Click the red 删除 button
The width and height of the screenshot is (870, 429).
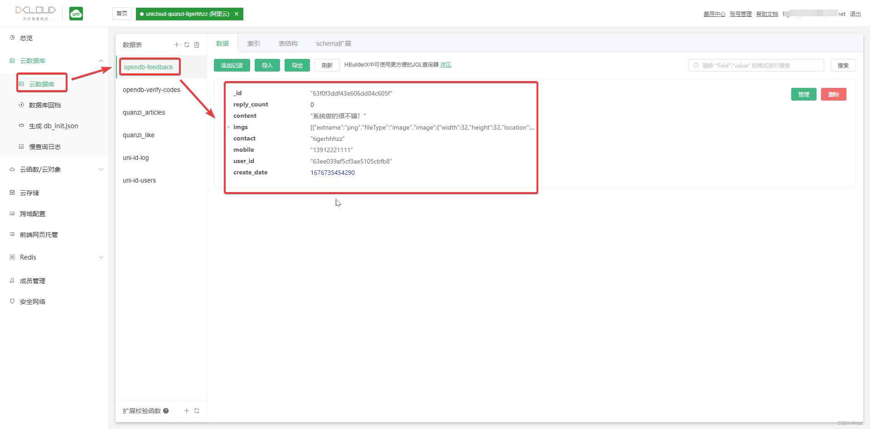pyautogui.click(x=834, y=94)
